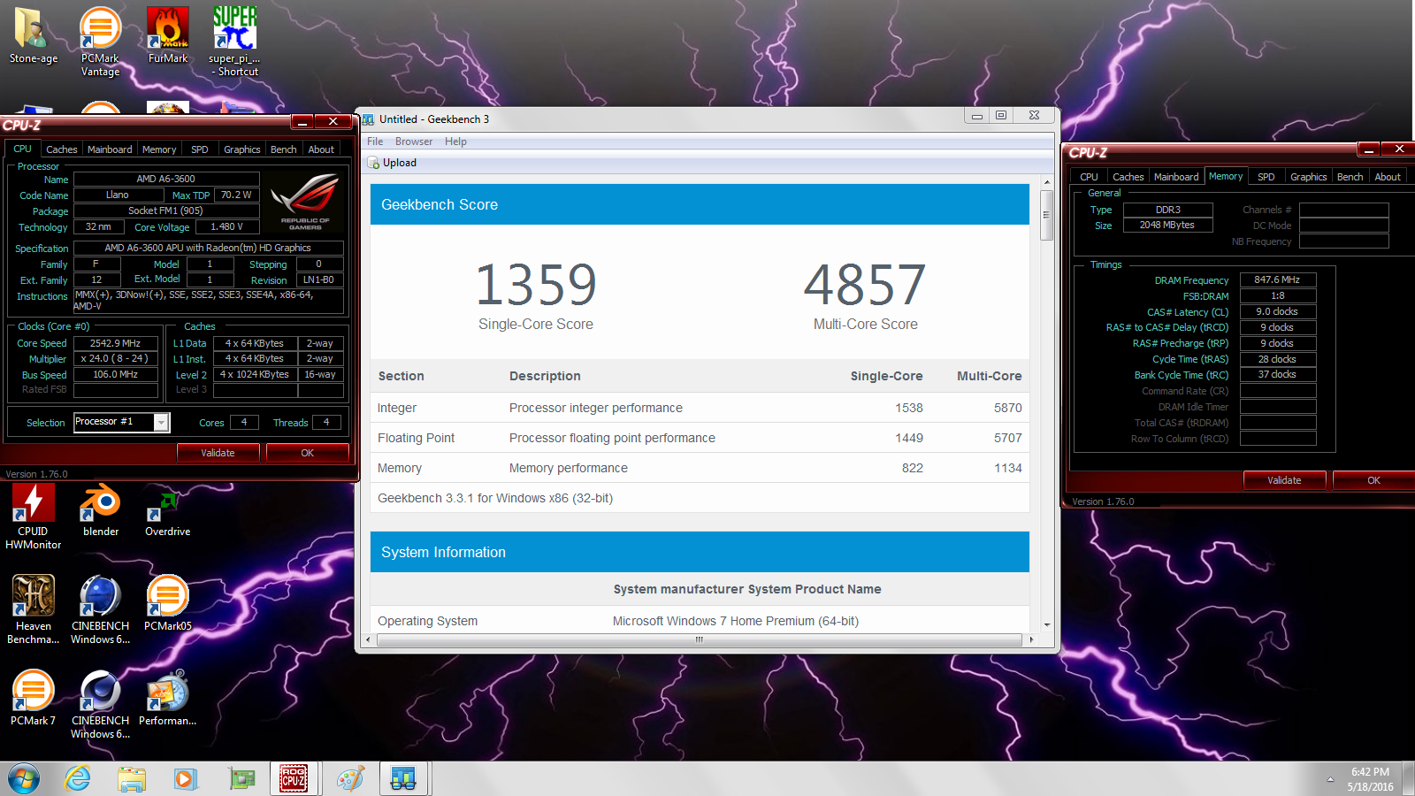
Task: Select the Heaven Benchmark desktop icon
Action: [34, 609]
